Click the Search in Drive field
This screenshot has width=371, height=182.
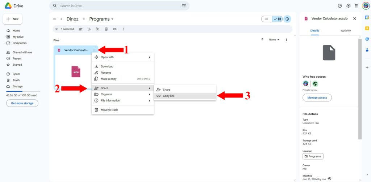[x=119, y=6]
